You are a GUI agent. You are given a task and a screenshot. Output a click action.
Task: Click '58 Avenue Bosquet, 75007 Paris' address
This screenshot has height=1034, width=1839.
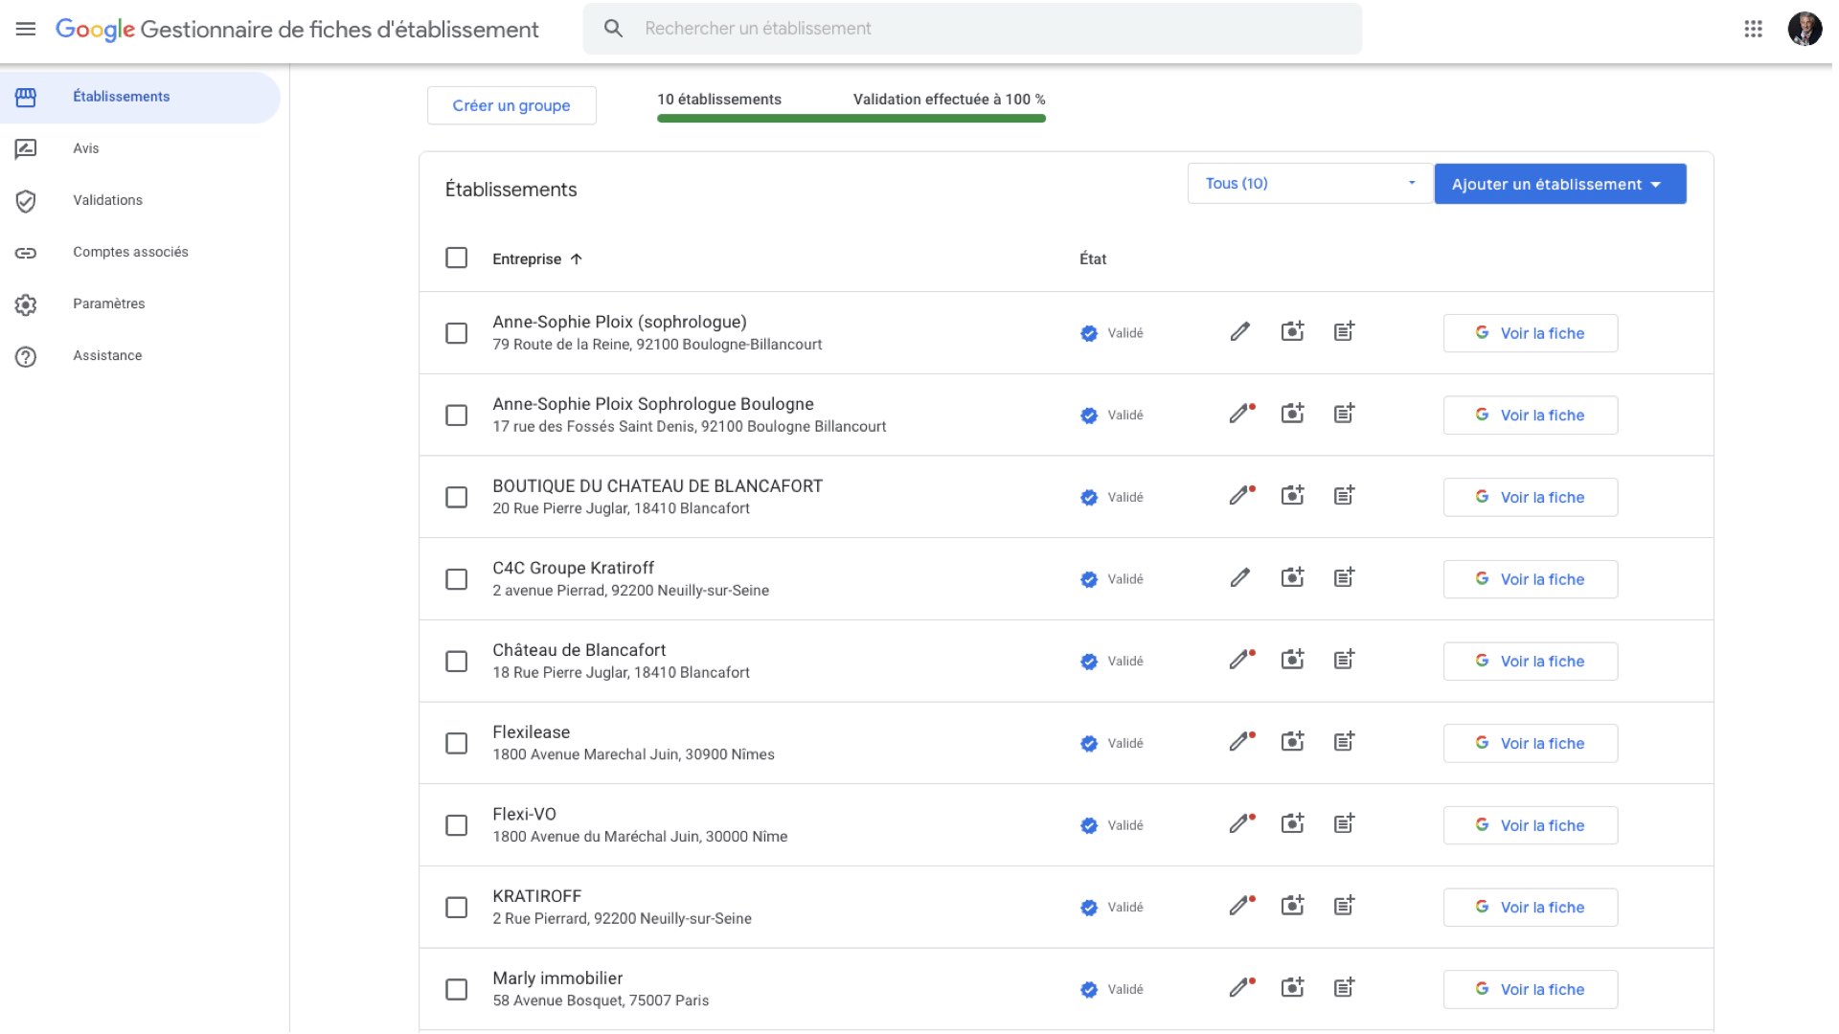(x=601, y=1000)
